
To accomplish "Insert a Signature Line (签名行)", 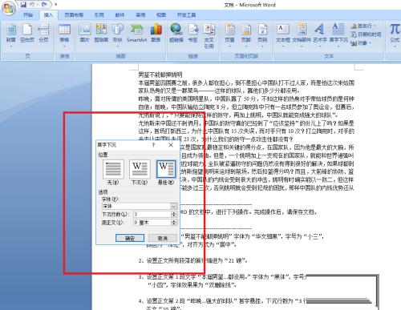I will [362, 26].
